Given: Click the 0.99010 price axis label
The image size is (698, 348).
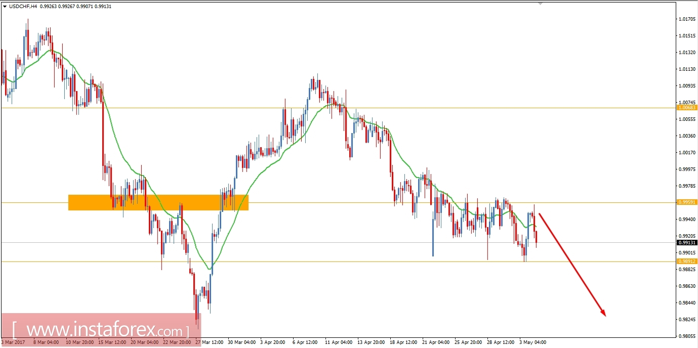Looking at the screenshot, I should (x=687, y=253).
